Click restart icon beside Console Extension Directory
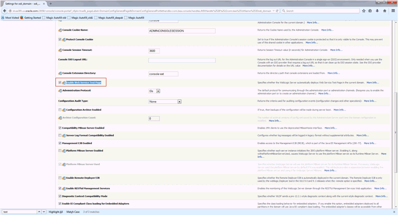The image size is (398, 215). (x=60, y=74)
